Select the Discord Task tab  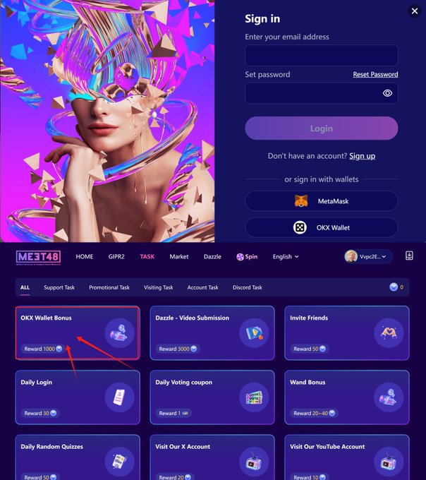[247, 287]
